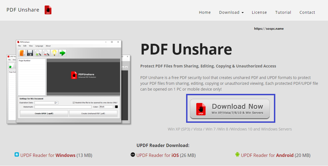Viewport: 328px width, 166px height.
Task: Click the green Android robot icon
Action: point(237,155)
